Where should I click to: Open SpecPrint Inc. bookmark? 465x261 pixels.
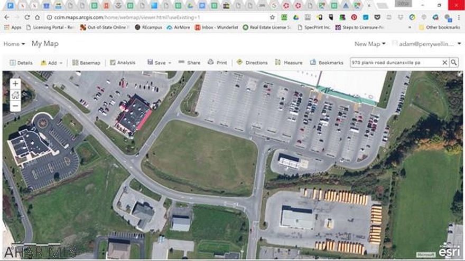(314, 27)
